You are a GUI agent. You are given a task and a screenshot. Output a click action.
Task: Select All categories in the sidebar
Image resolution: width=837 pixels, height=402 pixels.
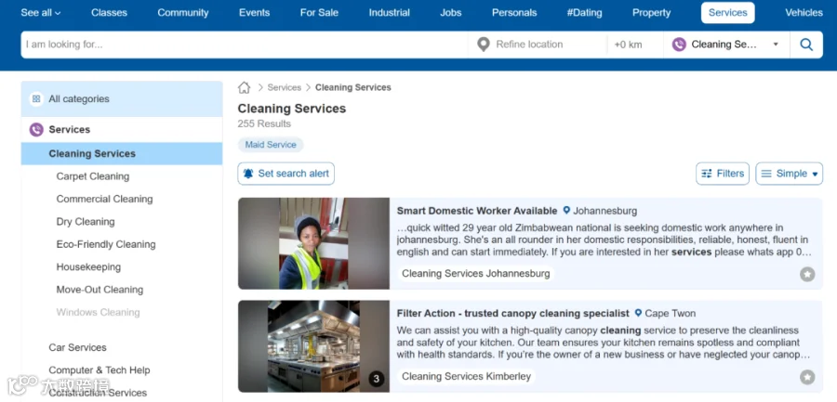click(x=122, y=98)
